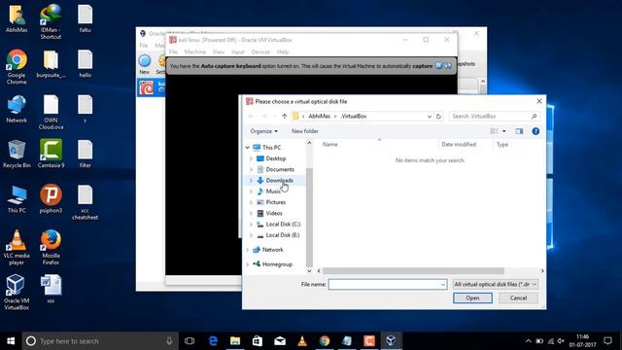Viewport: 622px width, 350px height.
Task: Collapse the This PC tree node
Action: point(247,148)
